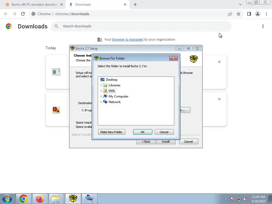
Task: Click first download file icon
Action: click(56, 72)
